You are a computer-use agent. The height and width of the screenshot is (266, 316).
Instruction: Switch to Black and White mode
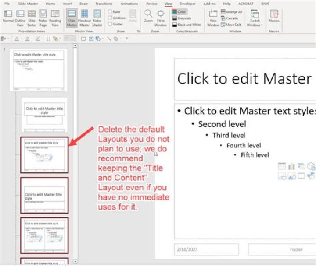coord(187,24)
